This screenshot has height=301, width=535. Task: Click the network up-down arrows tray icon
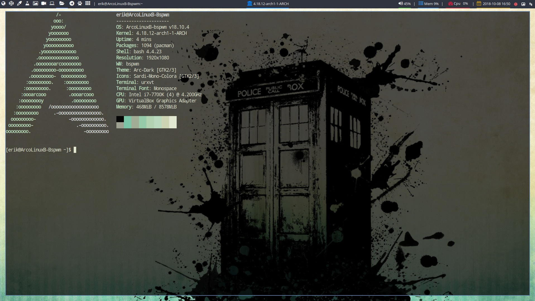pos(531,4)
